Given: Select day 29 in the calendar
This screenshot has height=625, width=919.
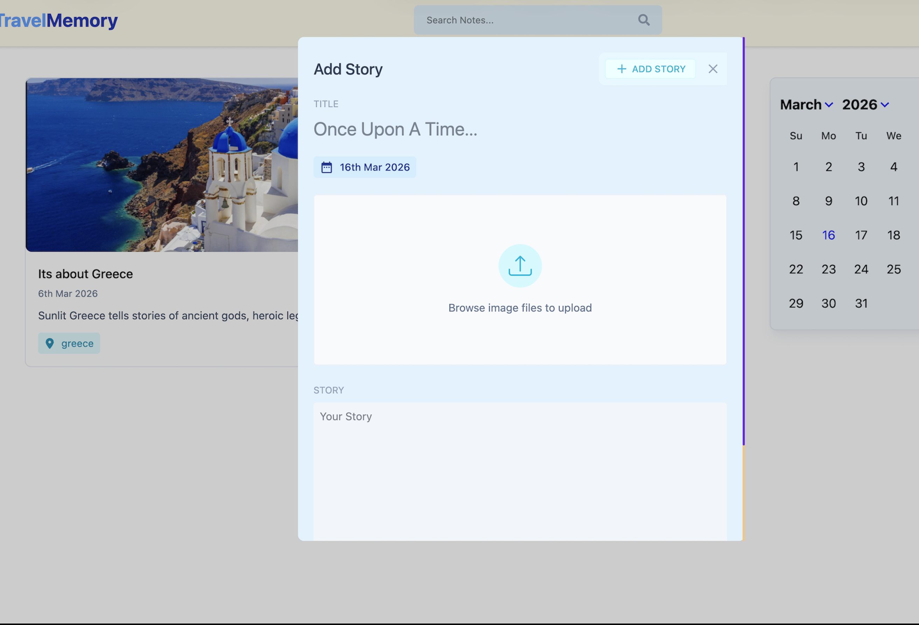Looking at the screenshot, I should [796, 304].
